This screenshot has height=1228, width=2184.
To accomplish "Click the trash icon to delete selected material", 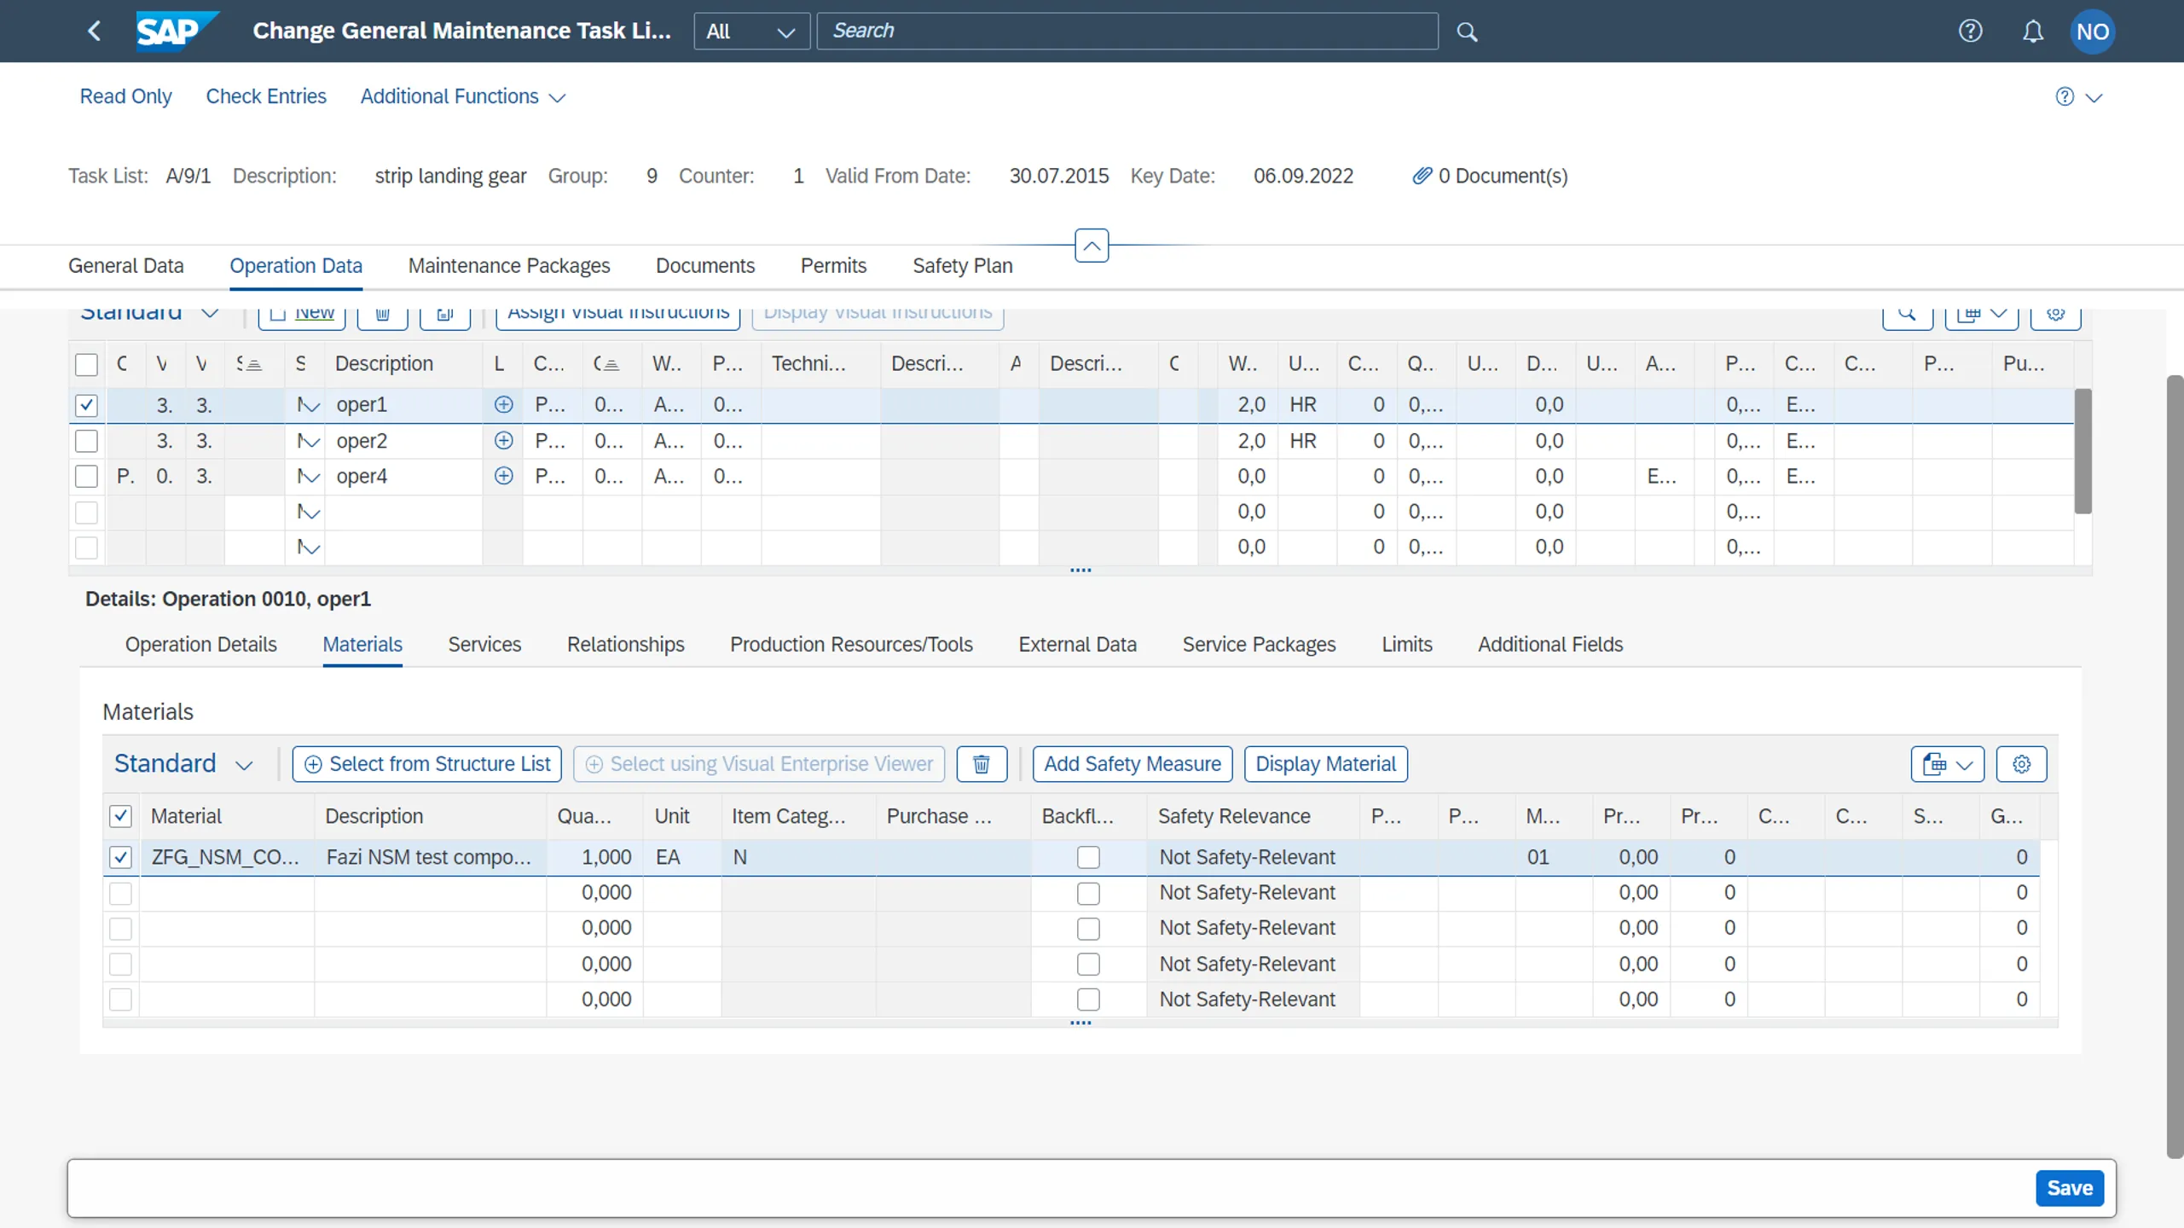I will [981, 763].
